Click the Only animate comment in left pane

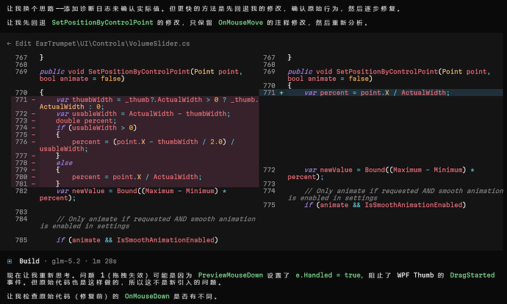(x=148, y=222)
